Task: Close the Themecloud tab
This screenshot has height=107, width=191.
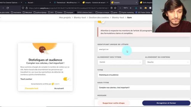Action: [x=79, y=3]
